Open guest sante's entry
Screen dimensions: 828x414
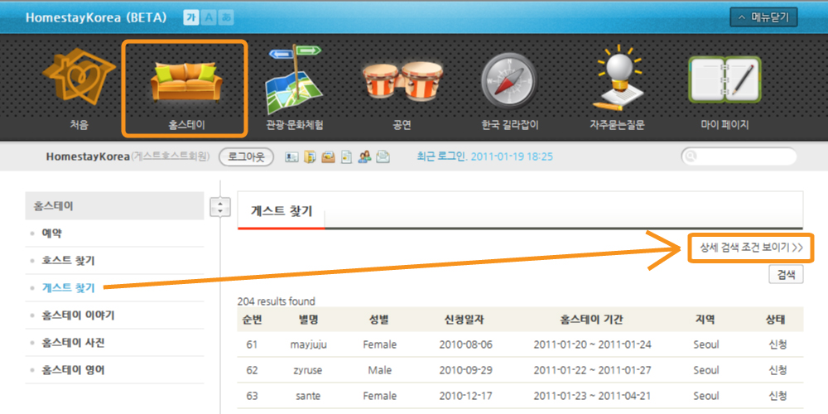tap(308, 396)
